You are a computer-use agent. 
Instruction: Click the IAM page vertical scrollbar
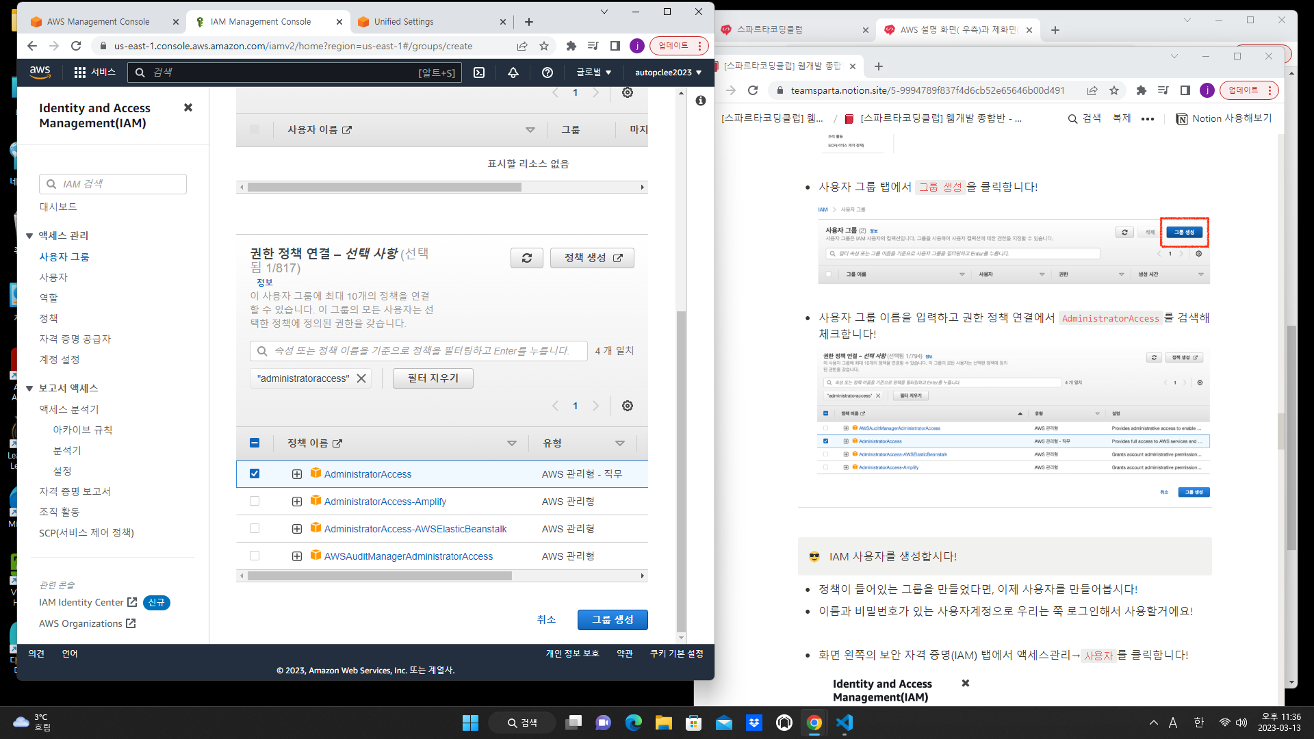(x=681, y=472)
